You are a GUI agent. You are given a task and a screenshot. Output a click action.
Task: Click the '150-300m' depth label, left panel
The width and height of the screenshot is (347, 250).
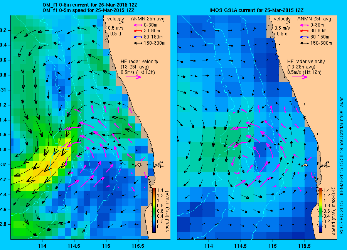[155, 43]
